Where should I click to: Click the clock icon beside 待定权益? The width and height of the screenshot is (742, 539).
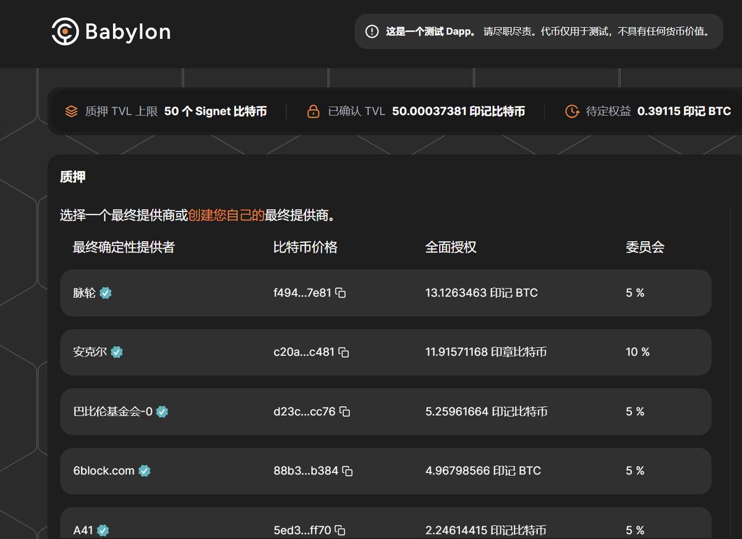click(x=572, y=111)
